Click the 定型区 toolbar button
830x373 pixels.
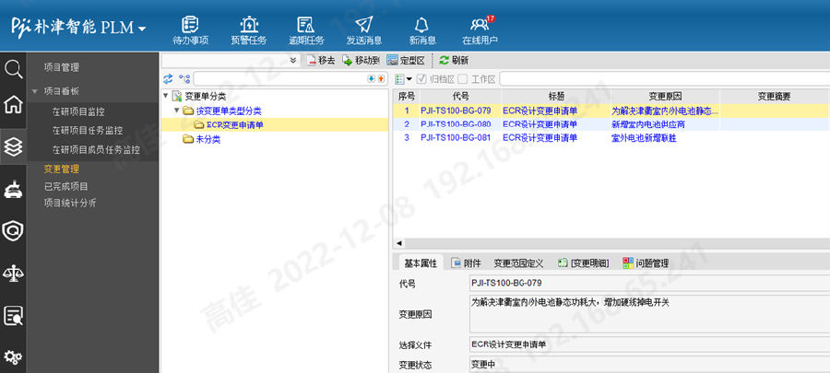point(406,60)
